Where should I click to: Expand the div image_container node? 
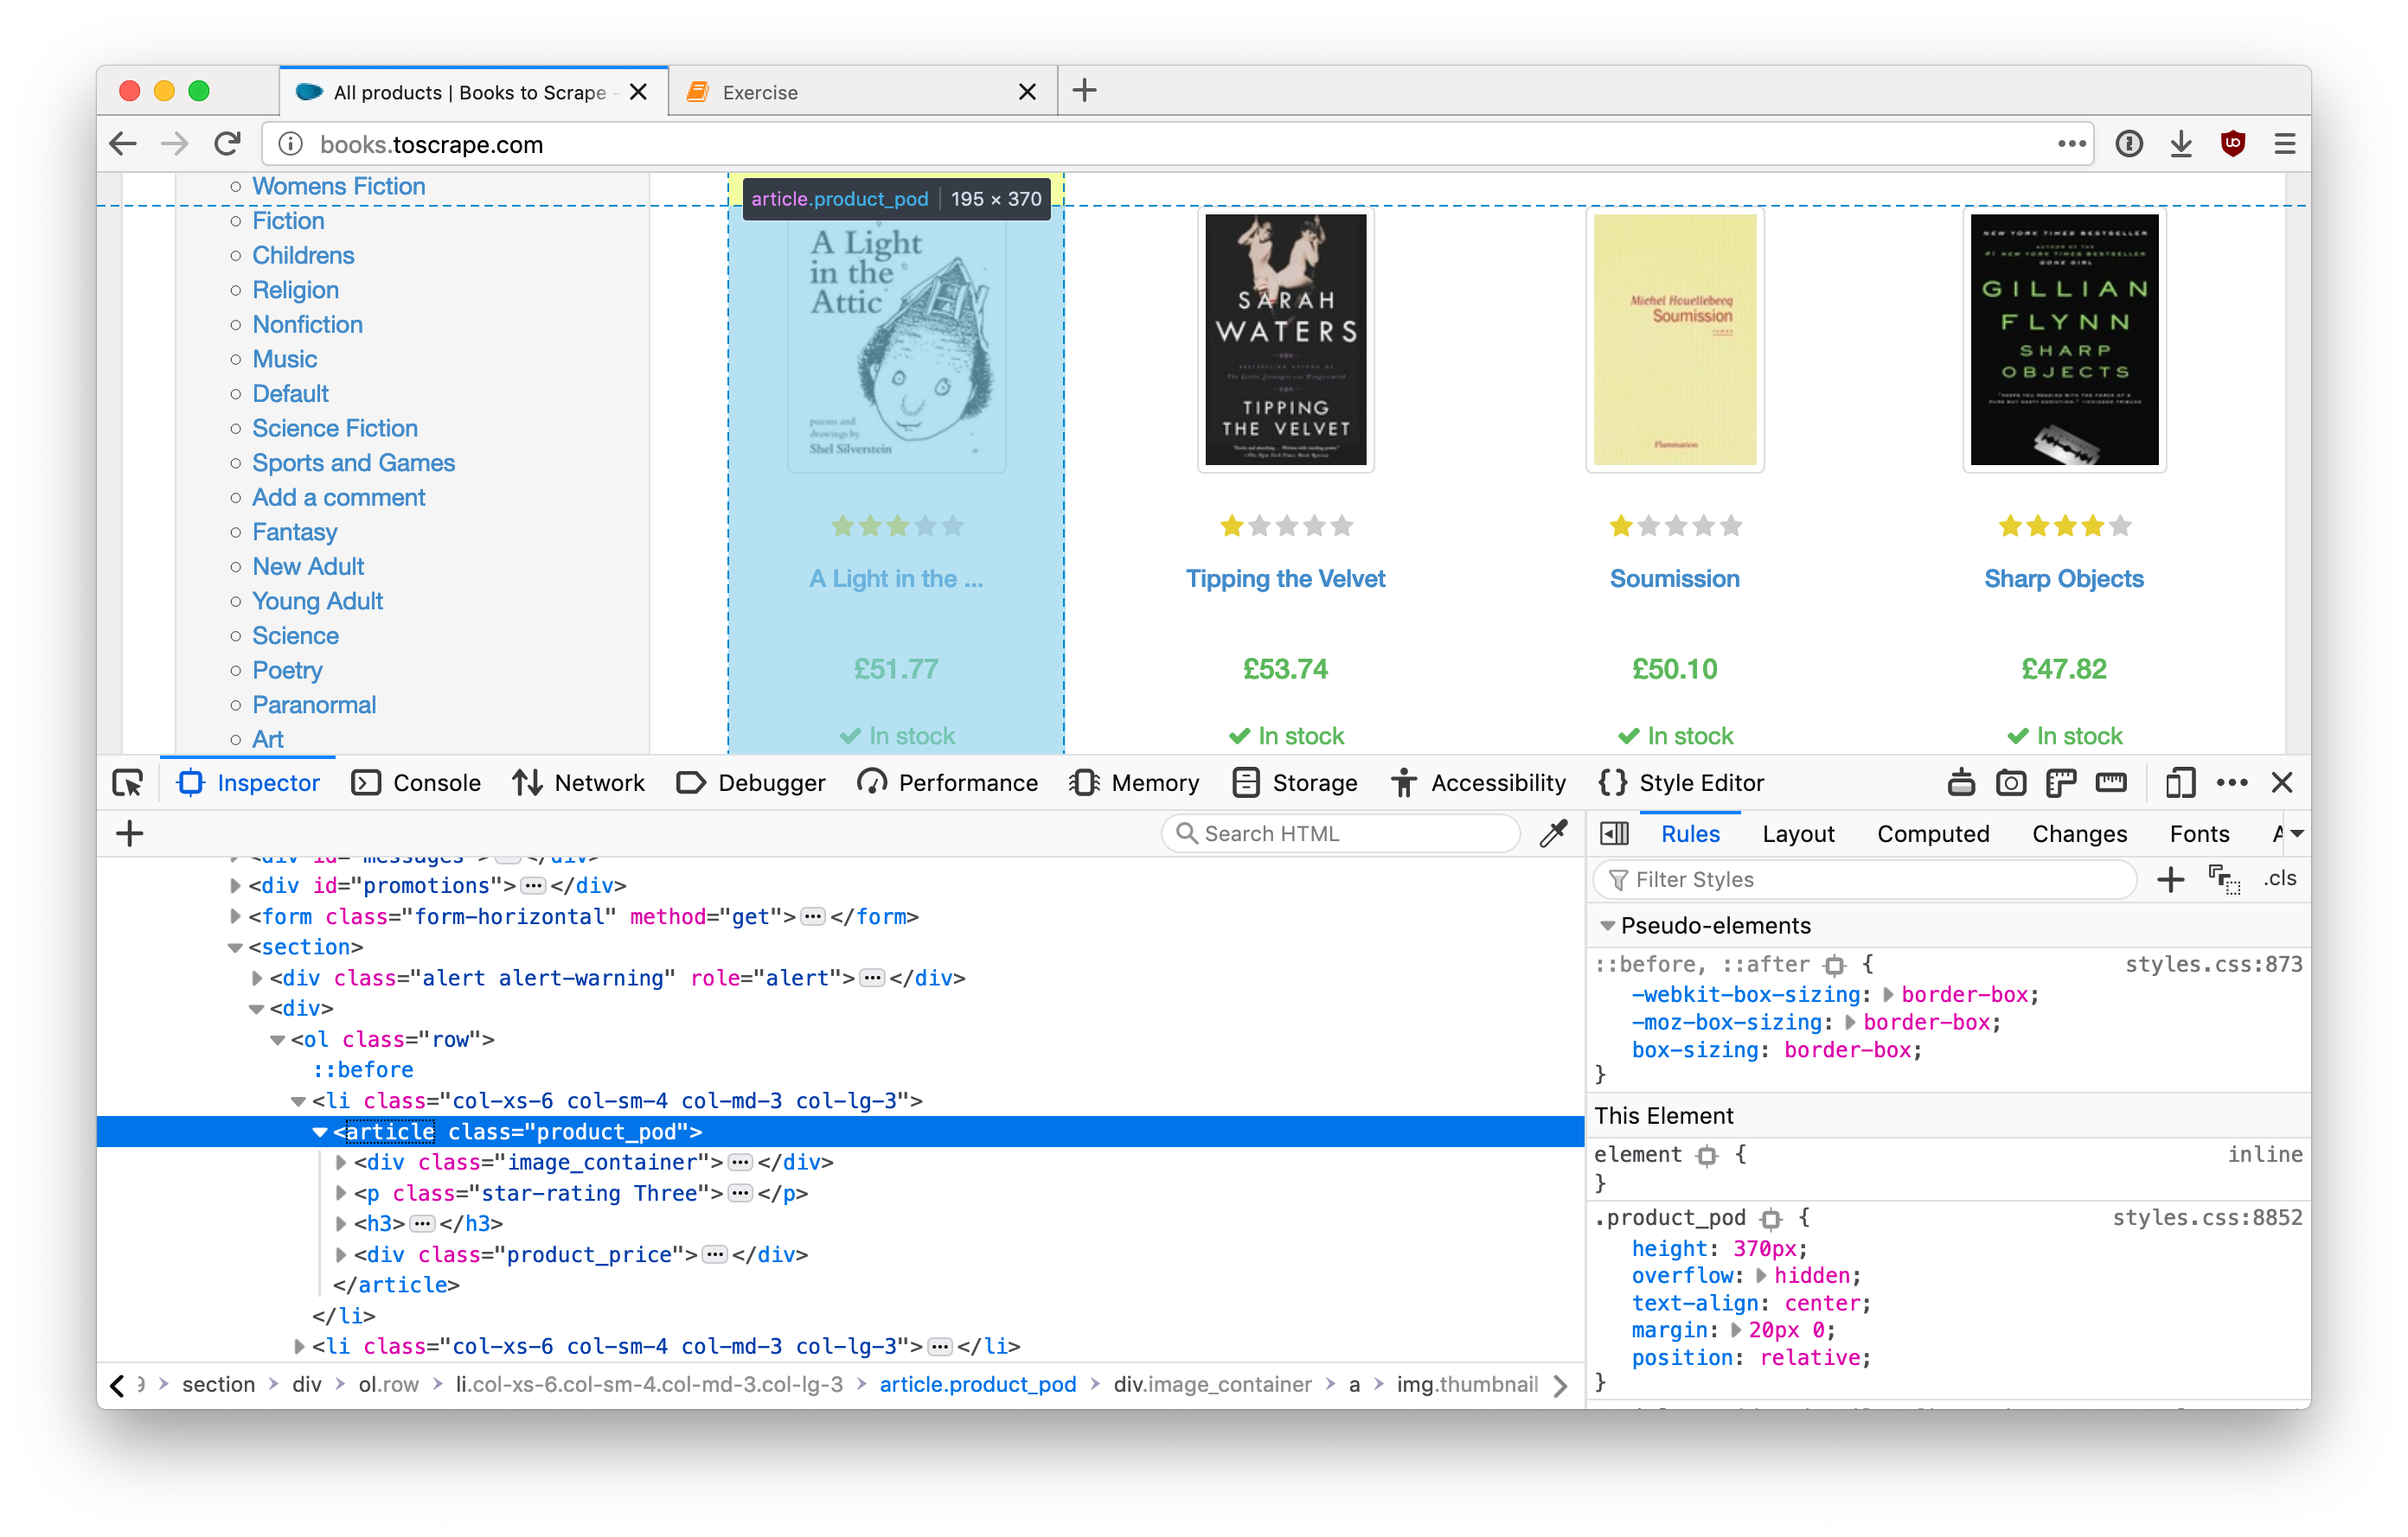[341, 1162]
